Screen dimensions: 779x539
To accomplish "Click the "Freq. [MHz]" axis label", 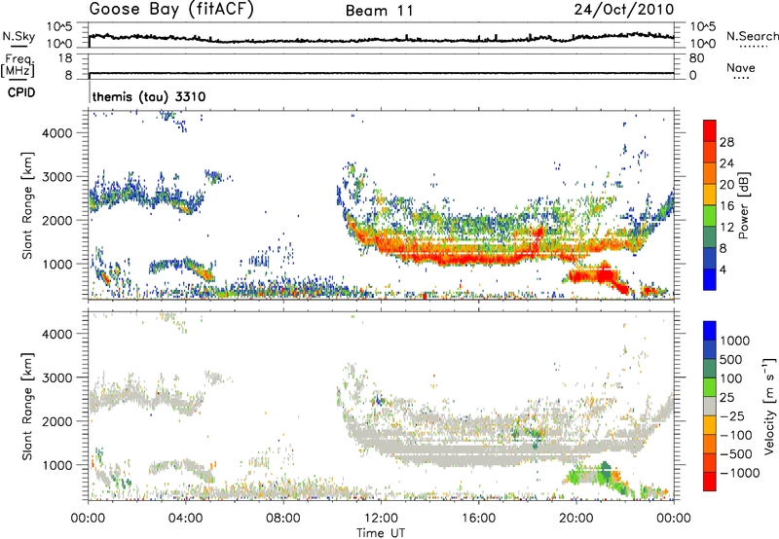I will tap(19, 65).
